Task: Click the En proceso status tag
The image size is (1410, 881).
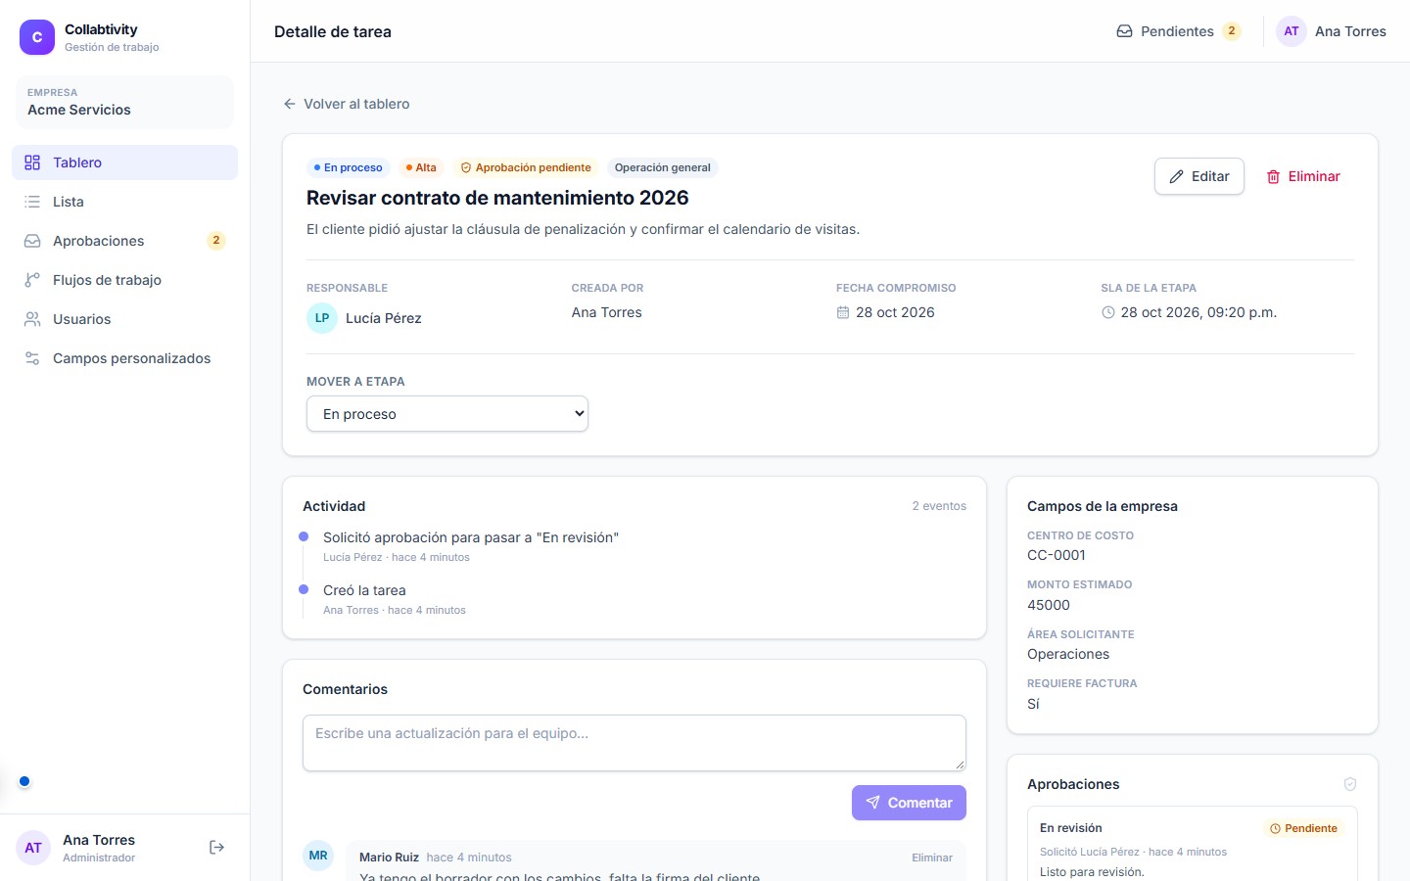Action: tap(349, 167)
